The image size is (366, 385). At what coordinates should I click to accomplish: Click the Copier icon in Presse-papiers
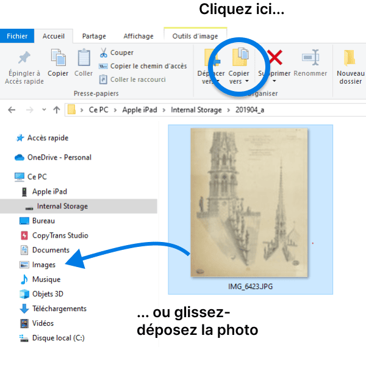[58, 57]
